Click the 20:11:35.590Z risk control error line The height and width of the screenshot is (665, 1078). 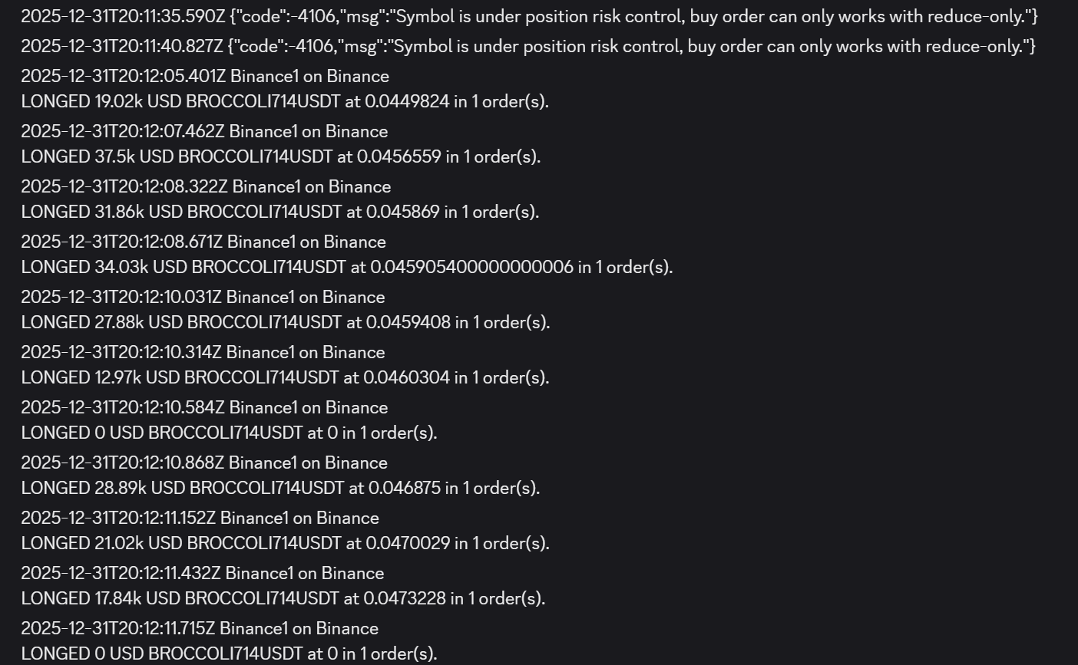529,16
